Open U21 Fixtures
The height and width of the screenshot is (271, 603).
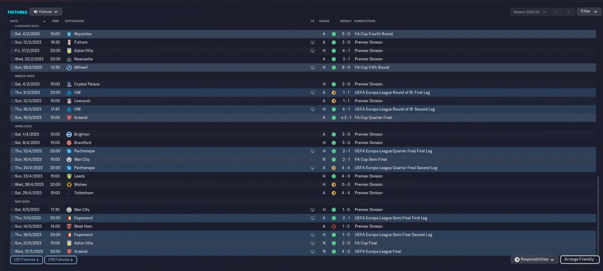tap(26, 260)
